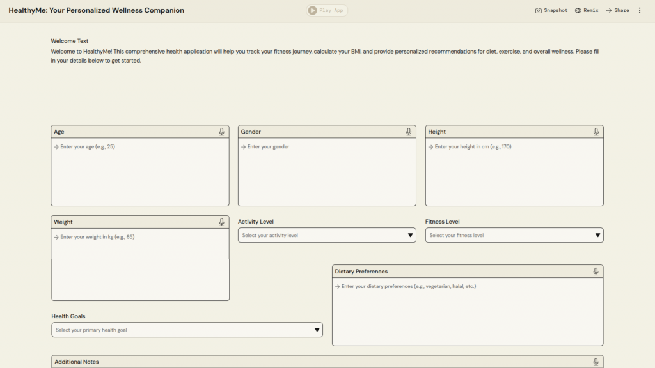655x368 pixels.
Task: Open the Activity Level dropdown
Action: (x=327, y=235)
